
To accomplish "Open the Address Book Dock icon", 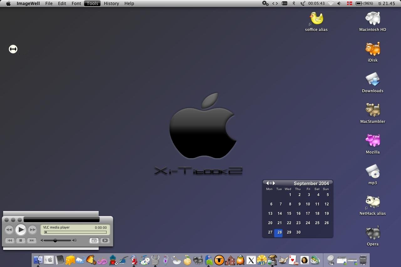I will (x=60, y=260).
